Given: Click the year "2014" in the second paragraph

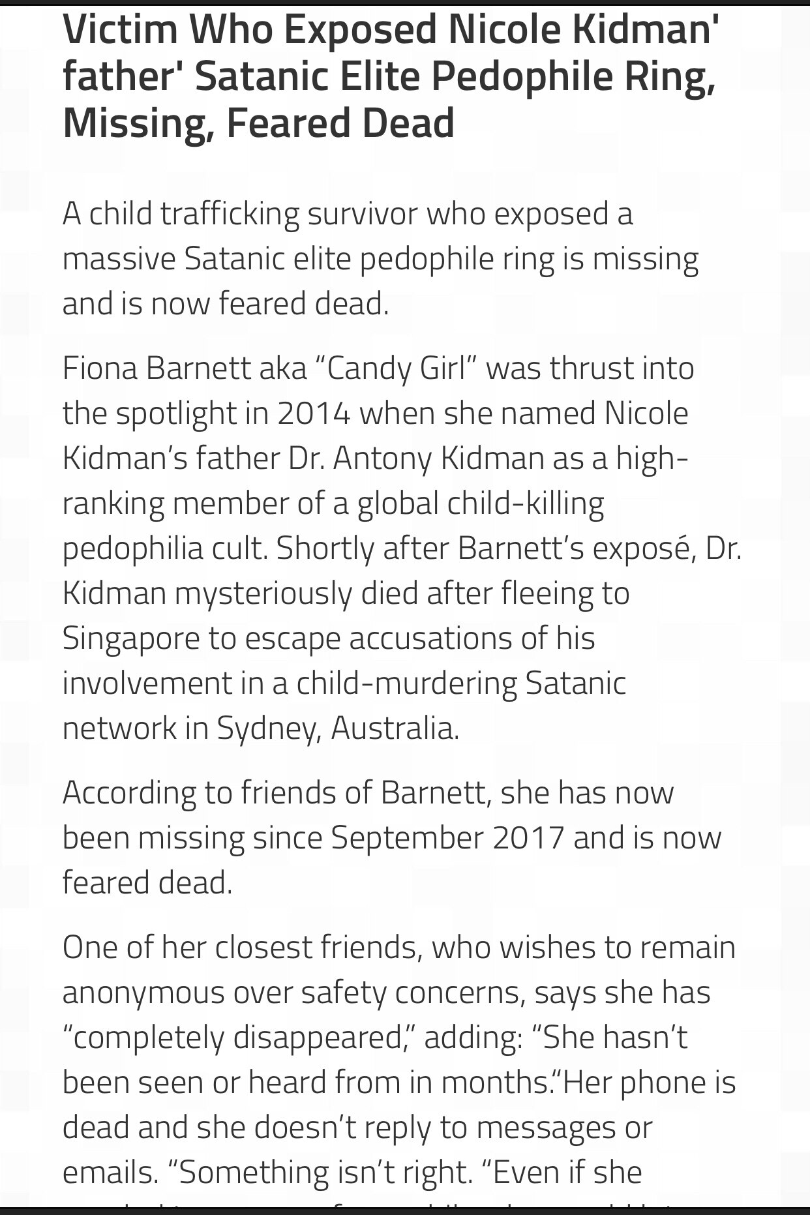Looking at the screenshot, I should pyautogui.click(x=314, y=413).
